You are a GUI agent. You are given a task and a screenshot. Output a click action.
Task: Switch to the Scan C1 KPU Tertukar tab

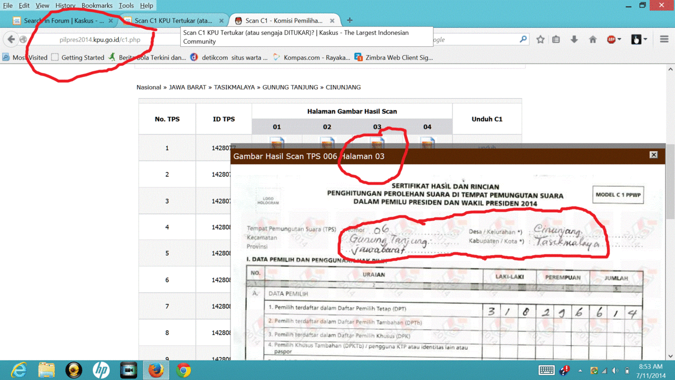pyautogui.click(x=173, y=21)
